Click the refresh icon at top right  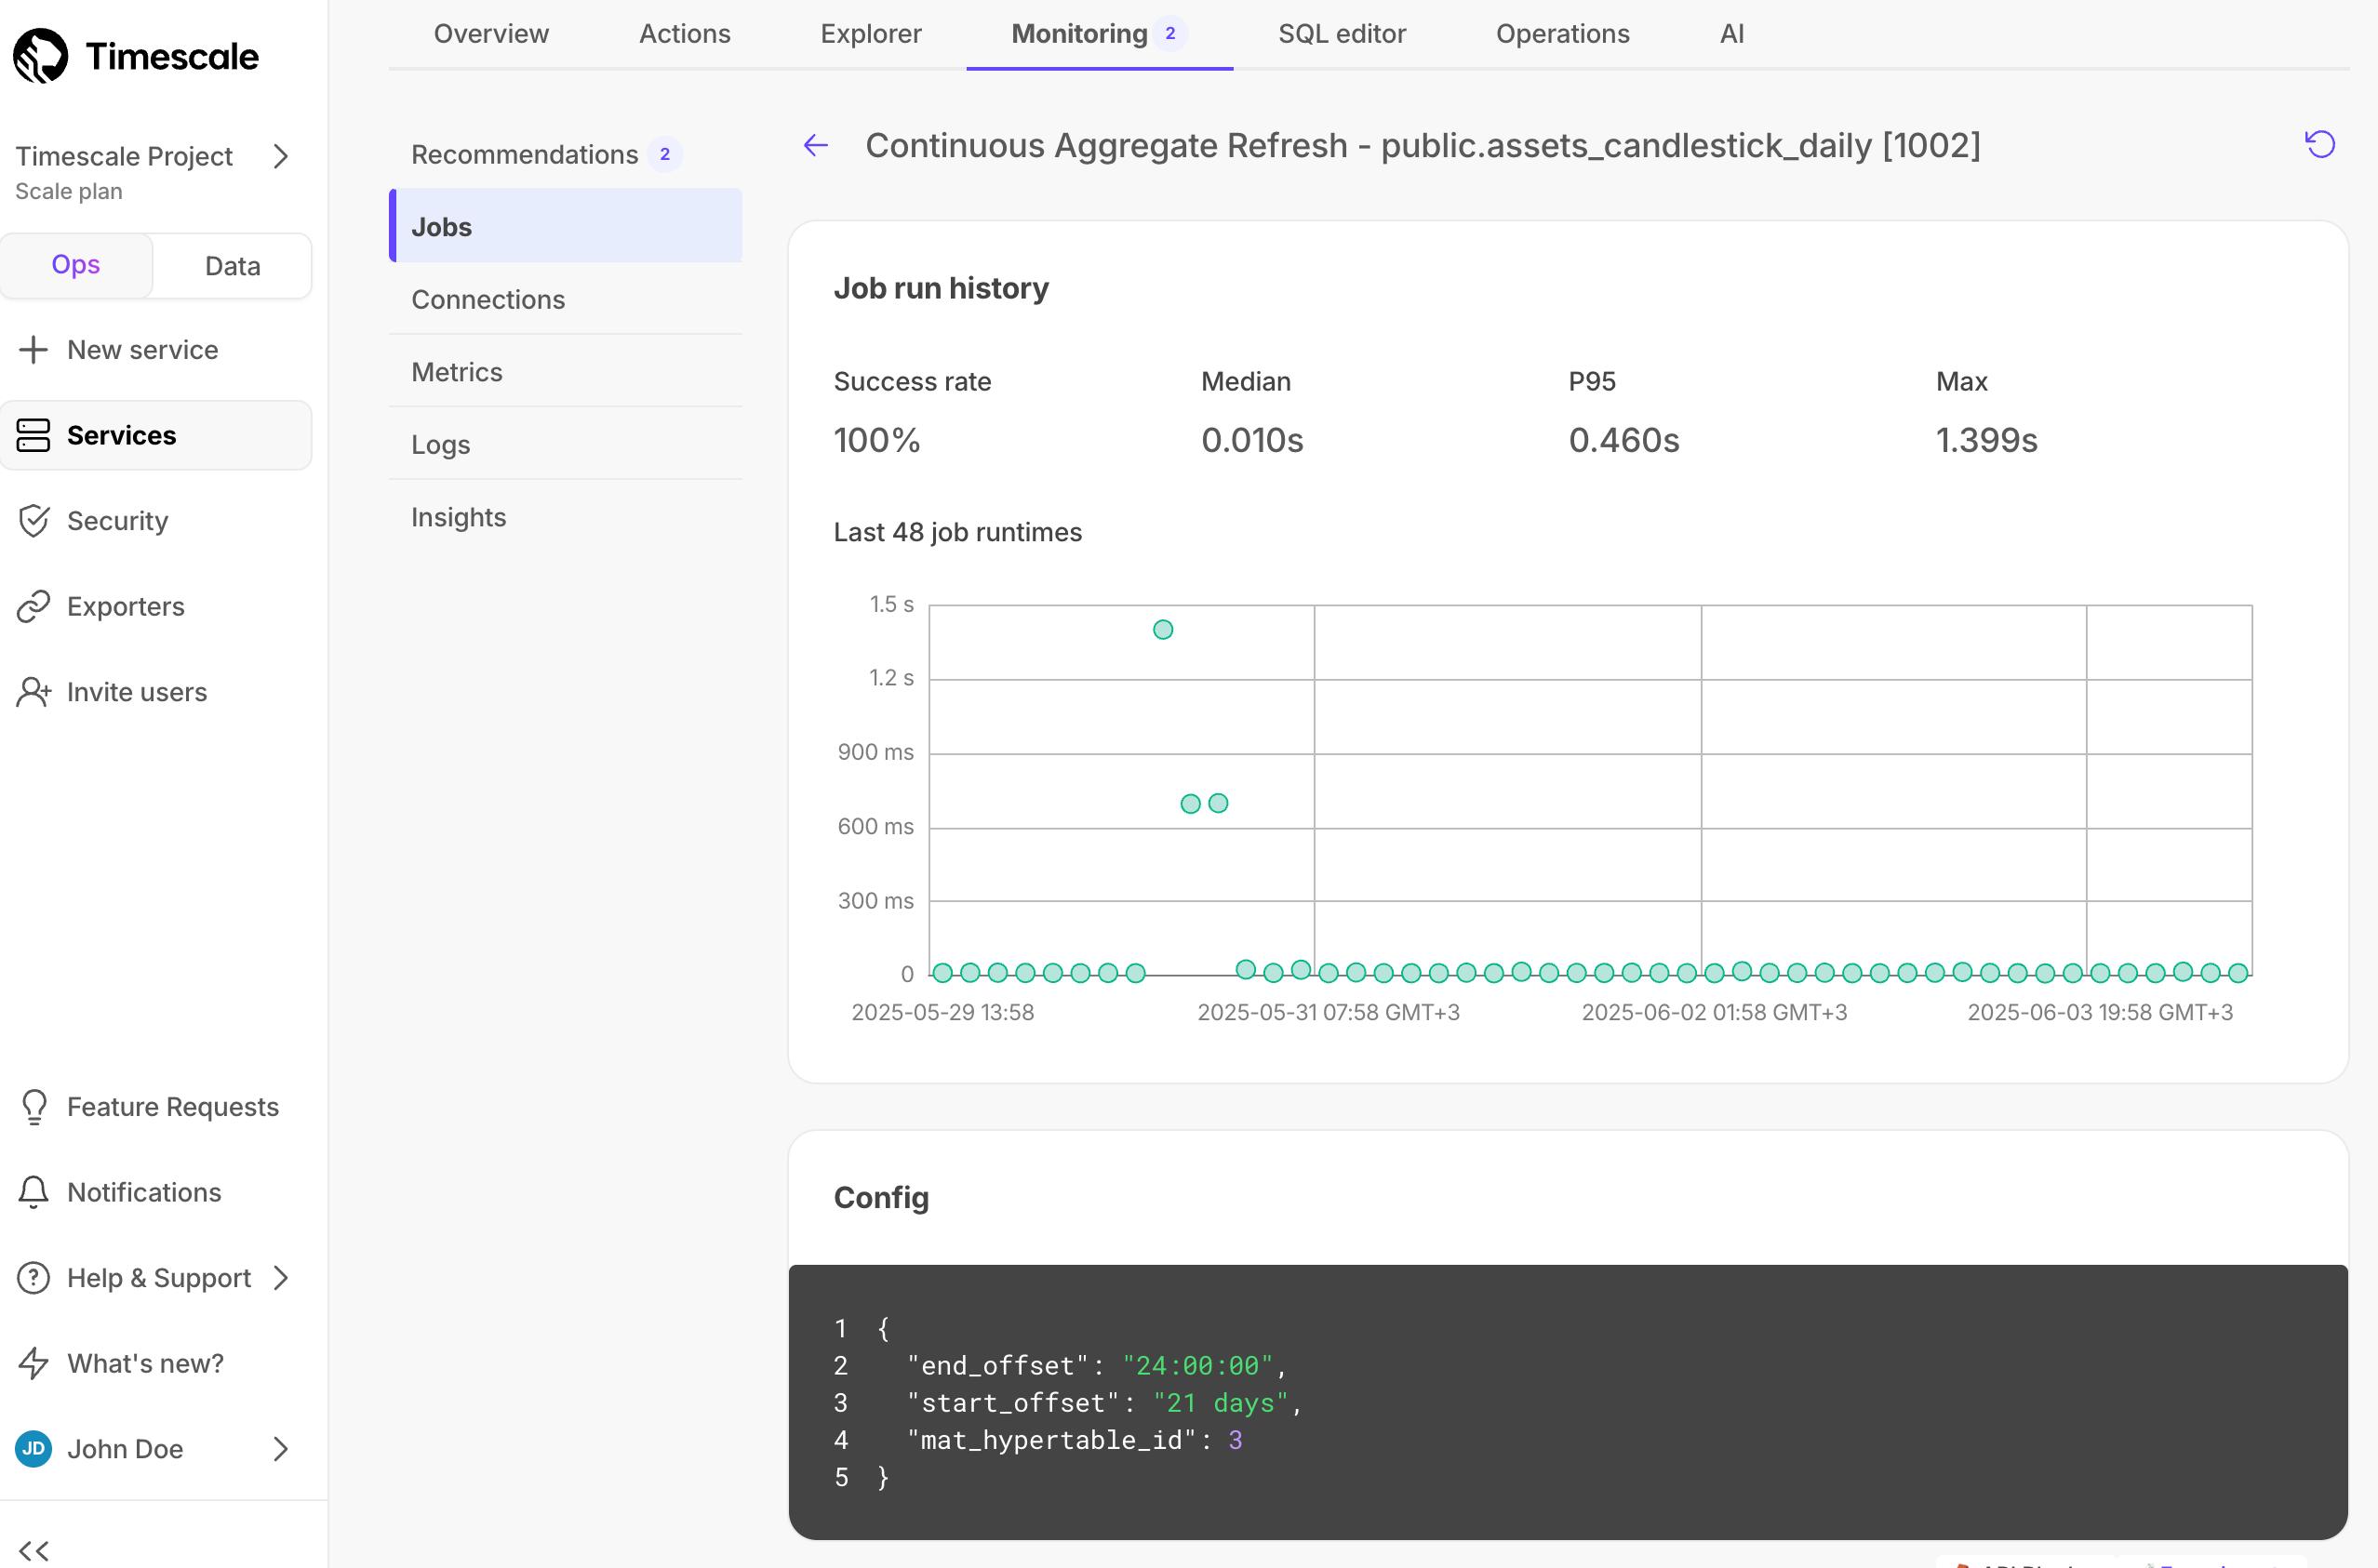tap(2320, 145)
